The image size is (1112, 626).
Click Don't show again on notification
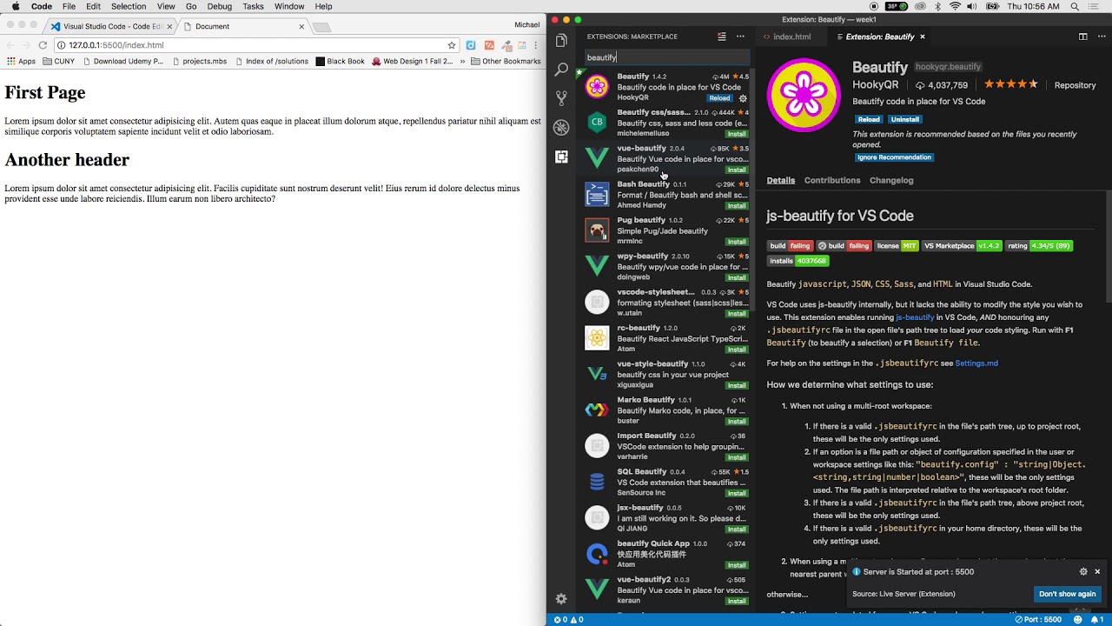[x=1067, y=594]
